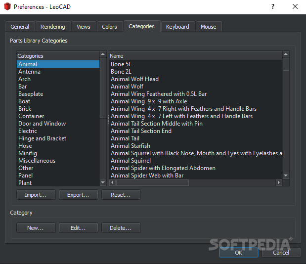
Task: Select the Antenna category
Action: [x=58, y=72]
